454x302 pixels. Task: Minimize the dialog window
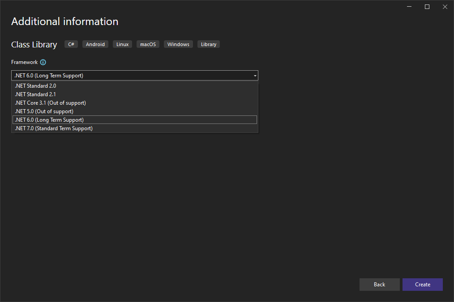click(409, 7)
